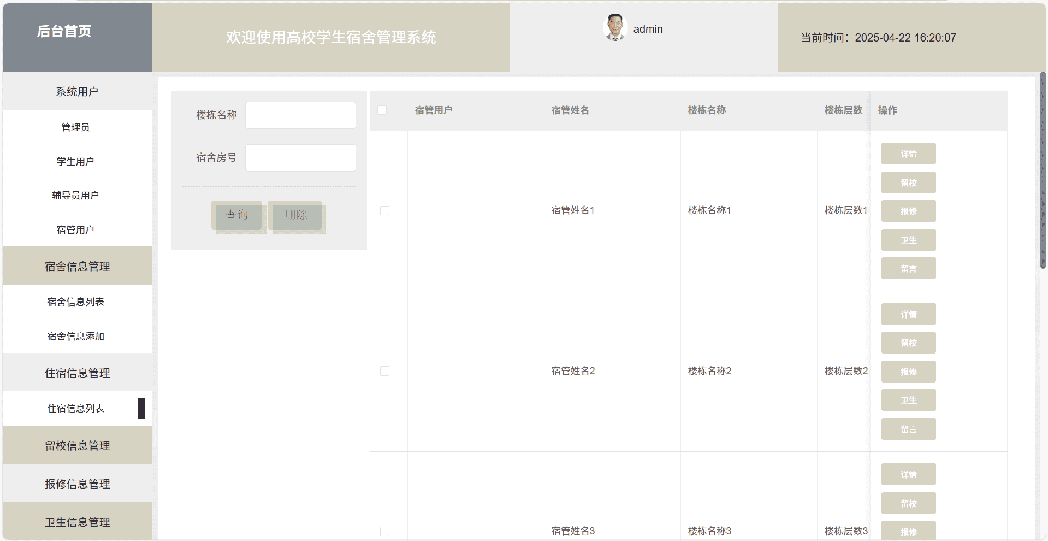Click the 查询 search button

tap(237, 215)
